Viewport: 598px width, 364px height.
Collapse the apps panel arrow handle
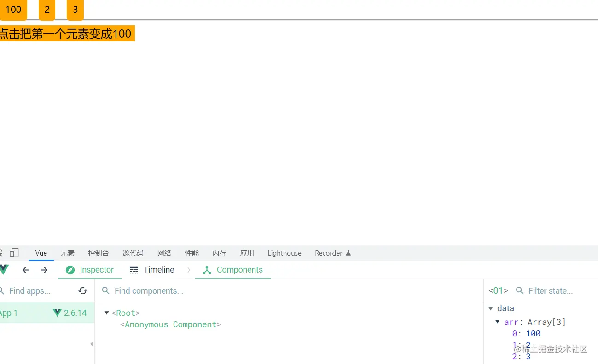[92, 344]
